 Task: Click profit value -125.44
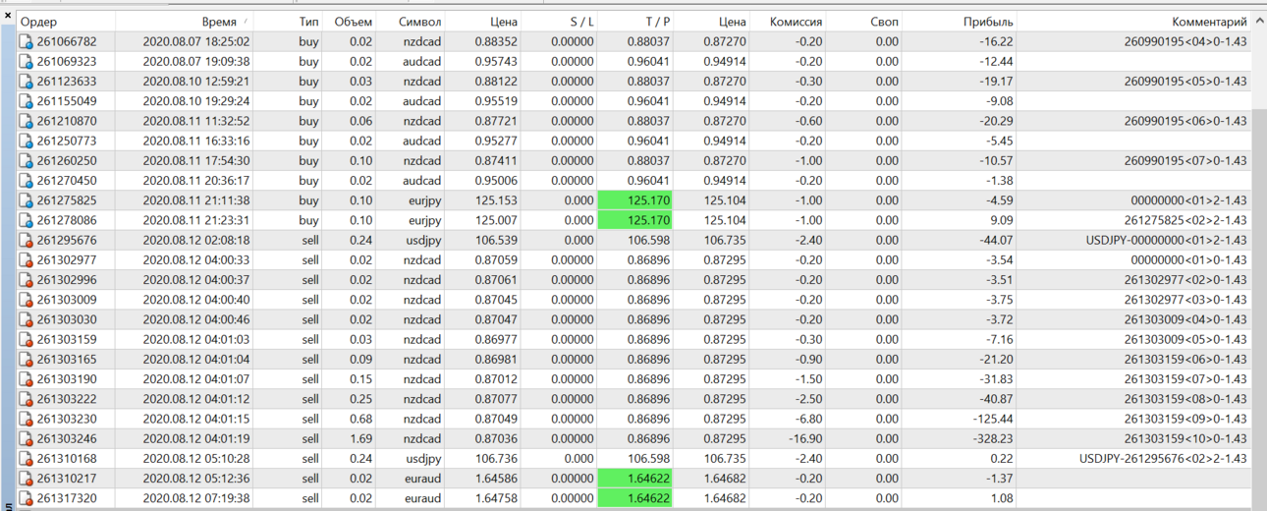click(x=989, y=419)
